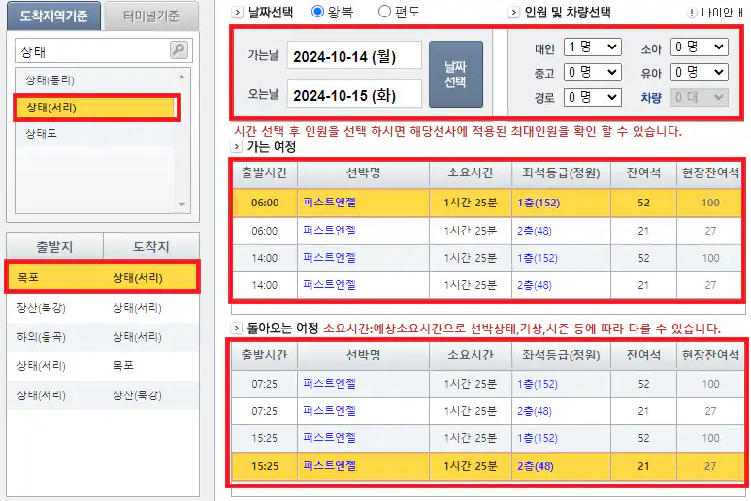751x501 pixels.
Task: Select the 편도 one-way radio button
Action: (x=384, y=12)
